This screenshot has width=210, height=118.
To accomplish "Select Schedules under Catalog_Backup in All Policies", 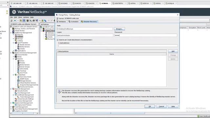I will 51,35.
